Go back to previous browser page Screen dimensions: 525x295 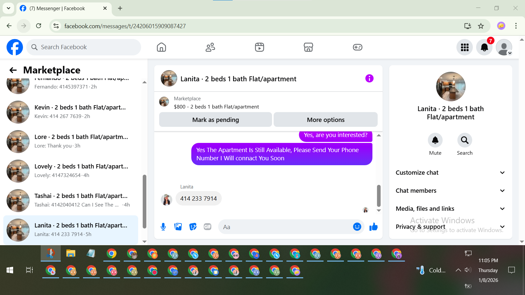pyautogui.click(x=9, y=26)
